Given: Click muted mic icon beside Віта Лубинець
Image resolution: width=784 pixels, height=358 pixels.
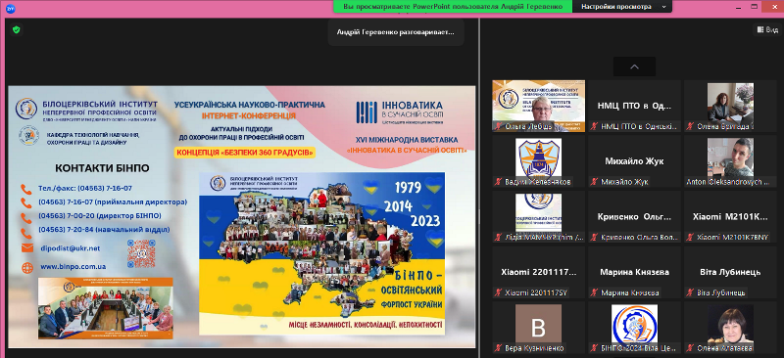Looking at the screenshot, I should pyautogui.click(x=691, y=293).
